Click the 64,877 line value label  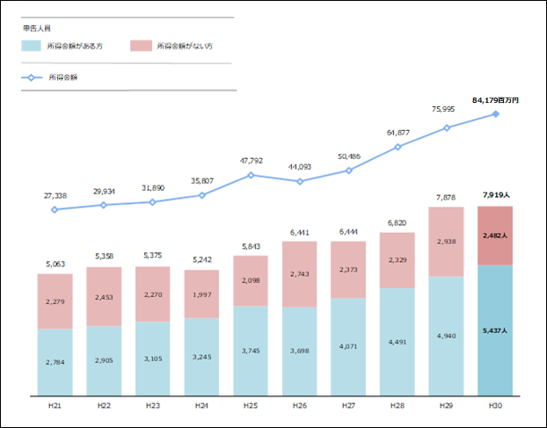click(x=398, y=133)
